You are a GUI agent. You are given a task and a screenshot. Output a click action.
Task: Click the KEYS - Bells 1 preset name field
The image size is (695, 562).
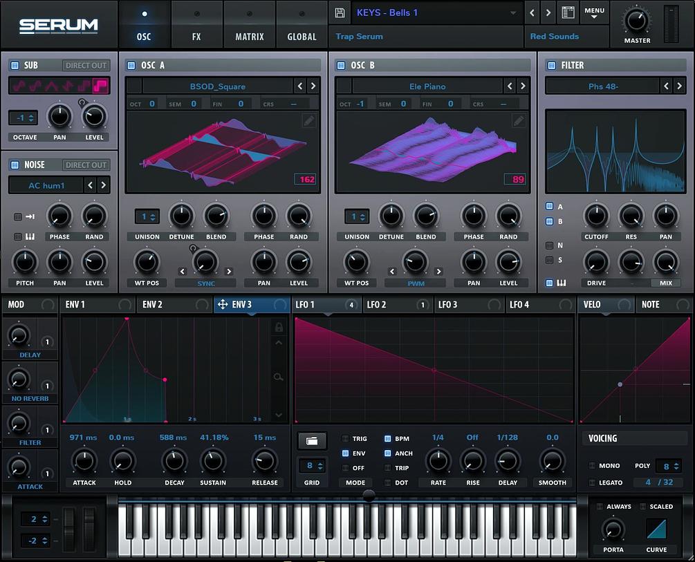tap(415, 12)
